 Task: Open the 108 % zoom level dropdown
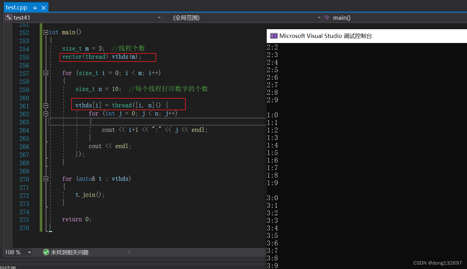pyautogui.click(x=29, y=252)
